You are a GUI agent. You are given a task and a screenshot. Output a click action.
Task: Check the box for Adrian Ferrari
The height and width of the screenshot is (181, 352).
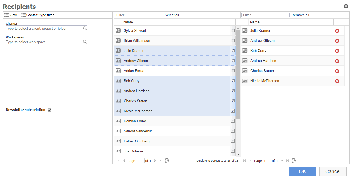233,71
